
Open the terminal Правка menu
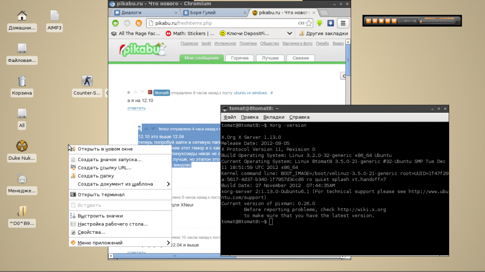250,117
